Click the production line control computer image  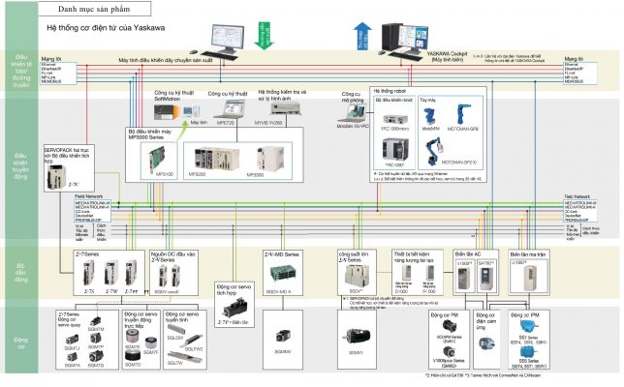pos(217,42)
